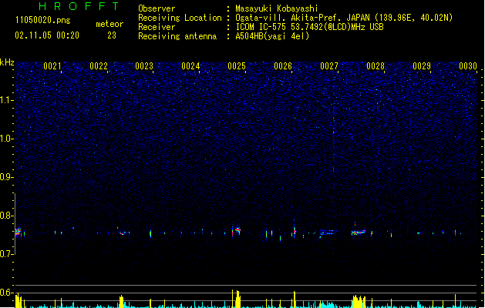Click the faint horizontal echo after 0027

coord(327,233)
